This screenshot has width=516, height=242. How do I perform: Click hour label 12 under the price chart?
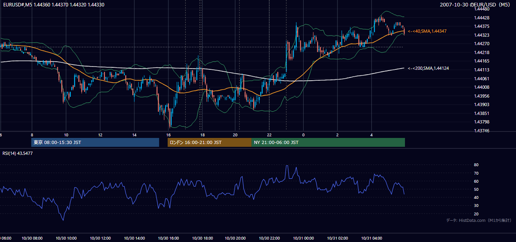(x=100, y=135)
